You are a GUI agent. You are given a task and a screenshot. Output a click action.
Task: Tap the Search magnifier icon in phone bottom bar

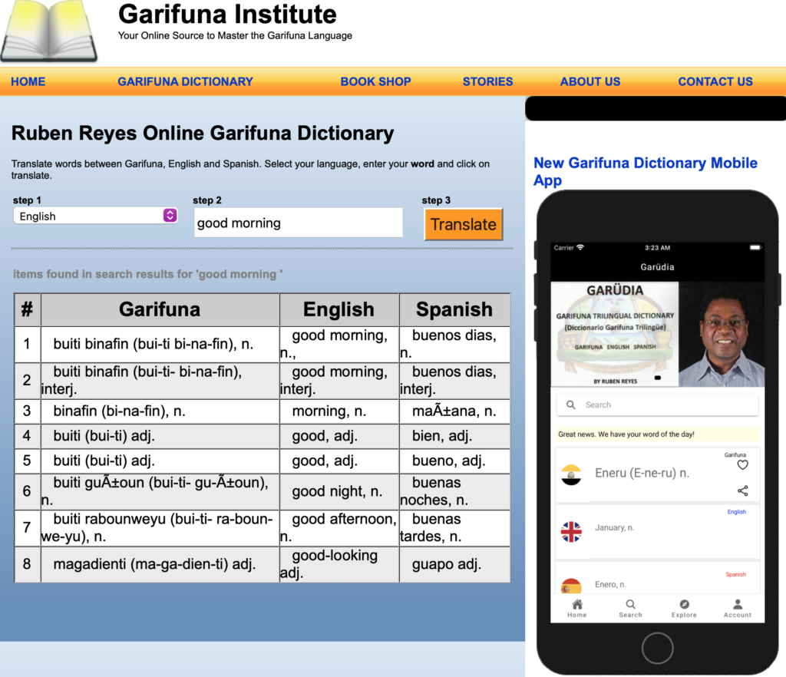[x=631, y=604]
